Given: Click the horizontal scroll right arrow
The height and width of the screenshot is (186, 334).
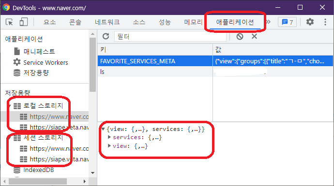Looking at the screenshot, I should click(85, 181).
